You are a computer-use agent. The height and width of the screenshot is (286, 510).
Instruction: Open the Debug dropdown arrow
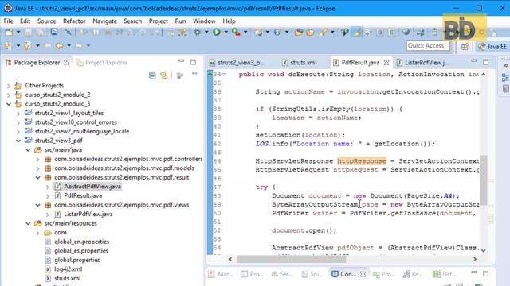[206, 32]
